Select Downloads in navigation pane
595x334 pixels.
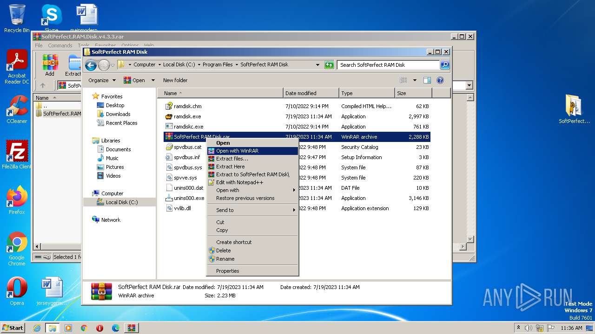coord(118,114)
